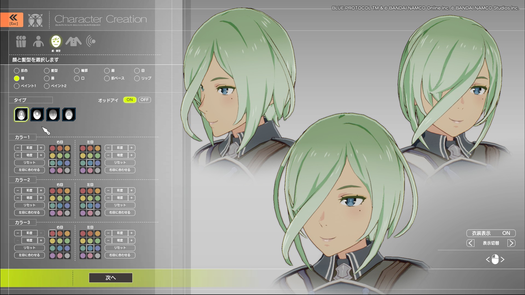Increase カラー1 right-eye 彩度 with plus
This screenshot has width=525, height=295.
(x=41, y=148)
